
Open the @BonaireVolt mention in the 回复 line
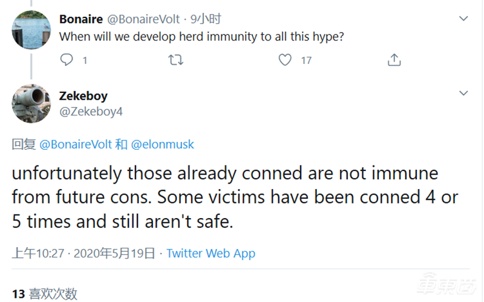pyautogui.click(x=76, y=145)
